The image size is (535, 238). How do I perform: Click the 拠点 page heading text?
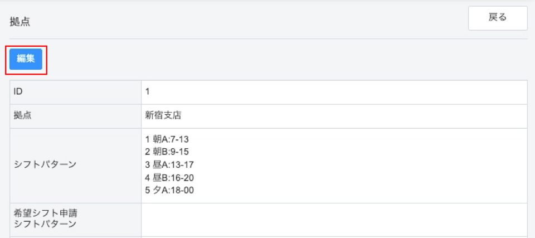(x=20, y=22)
